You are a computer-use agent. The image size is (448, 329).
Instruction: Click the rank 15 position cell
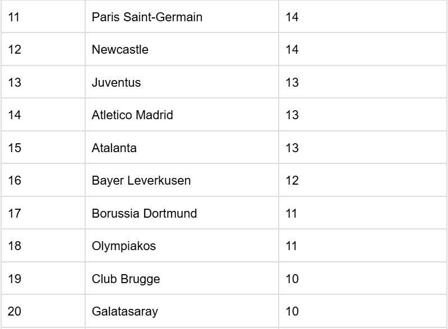pyautogui.click(x=15, y=148)
